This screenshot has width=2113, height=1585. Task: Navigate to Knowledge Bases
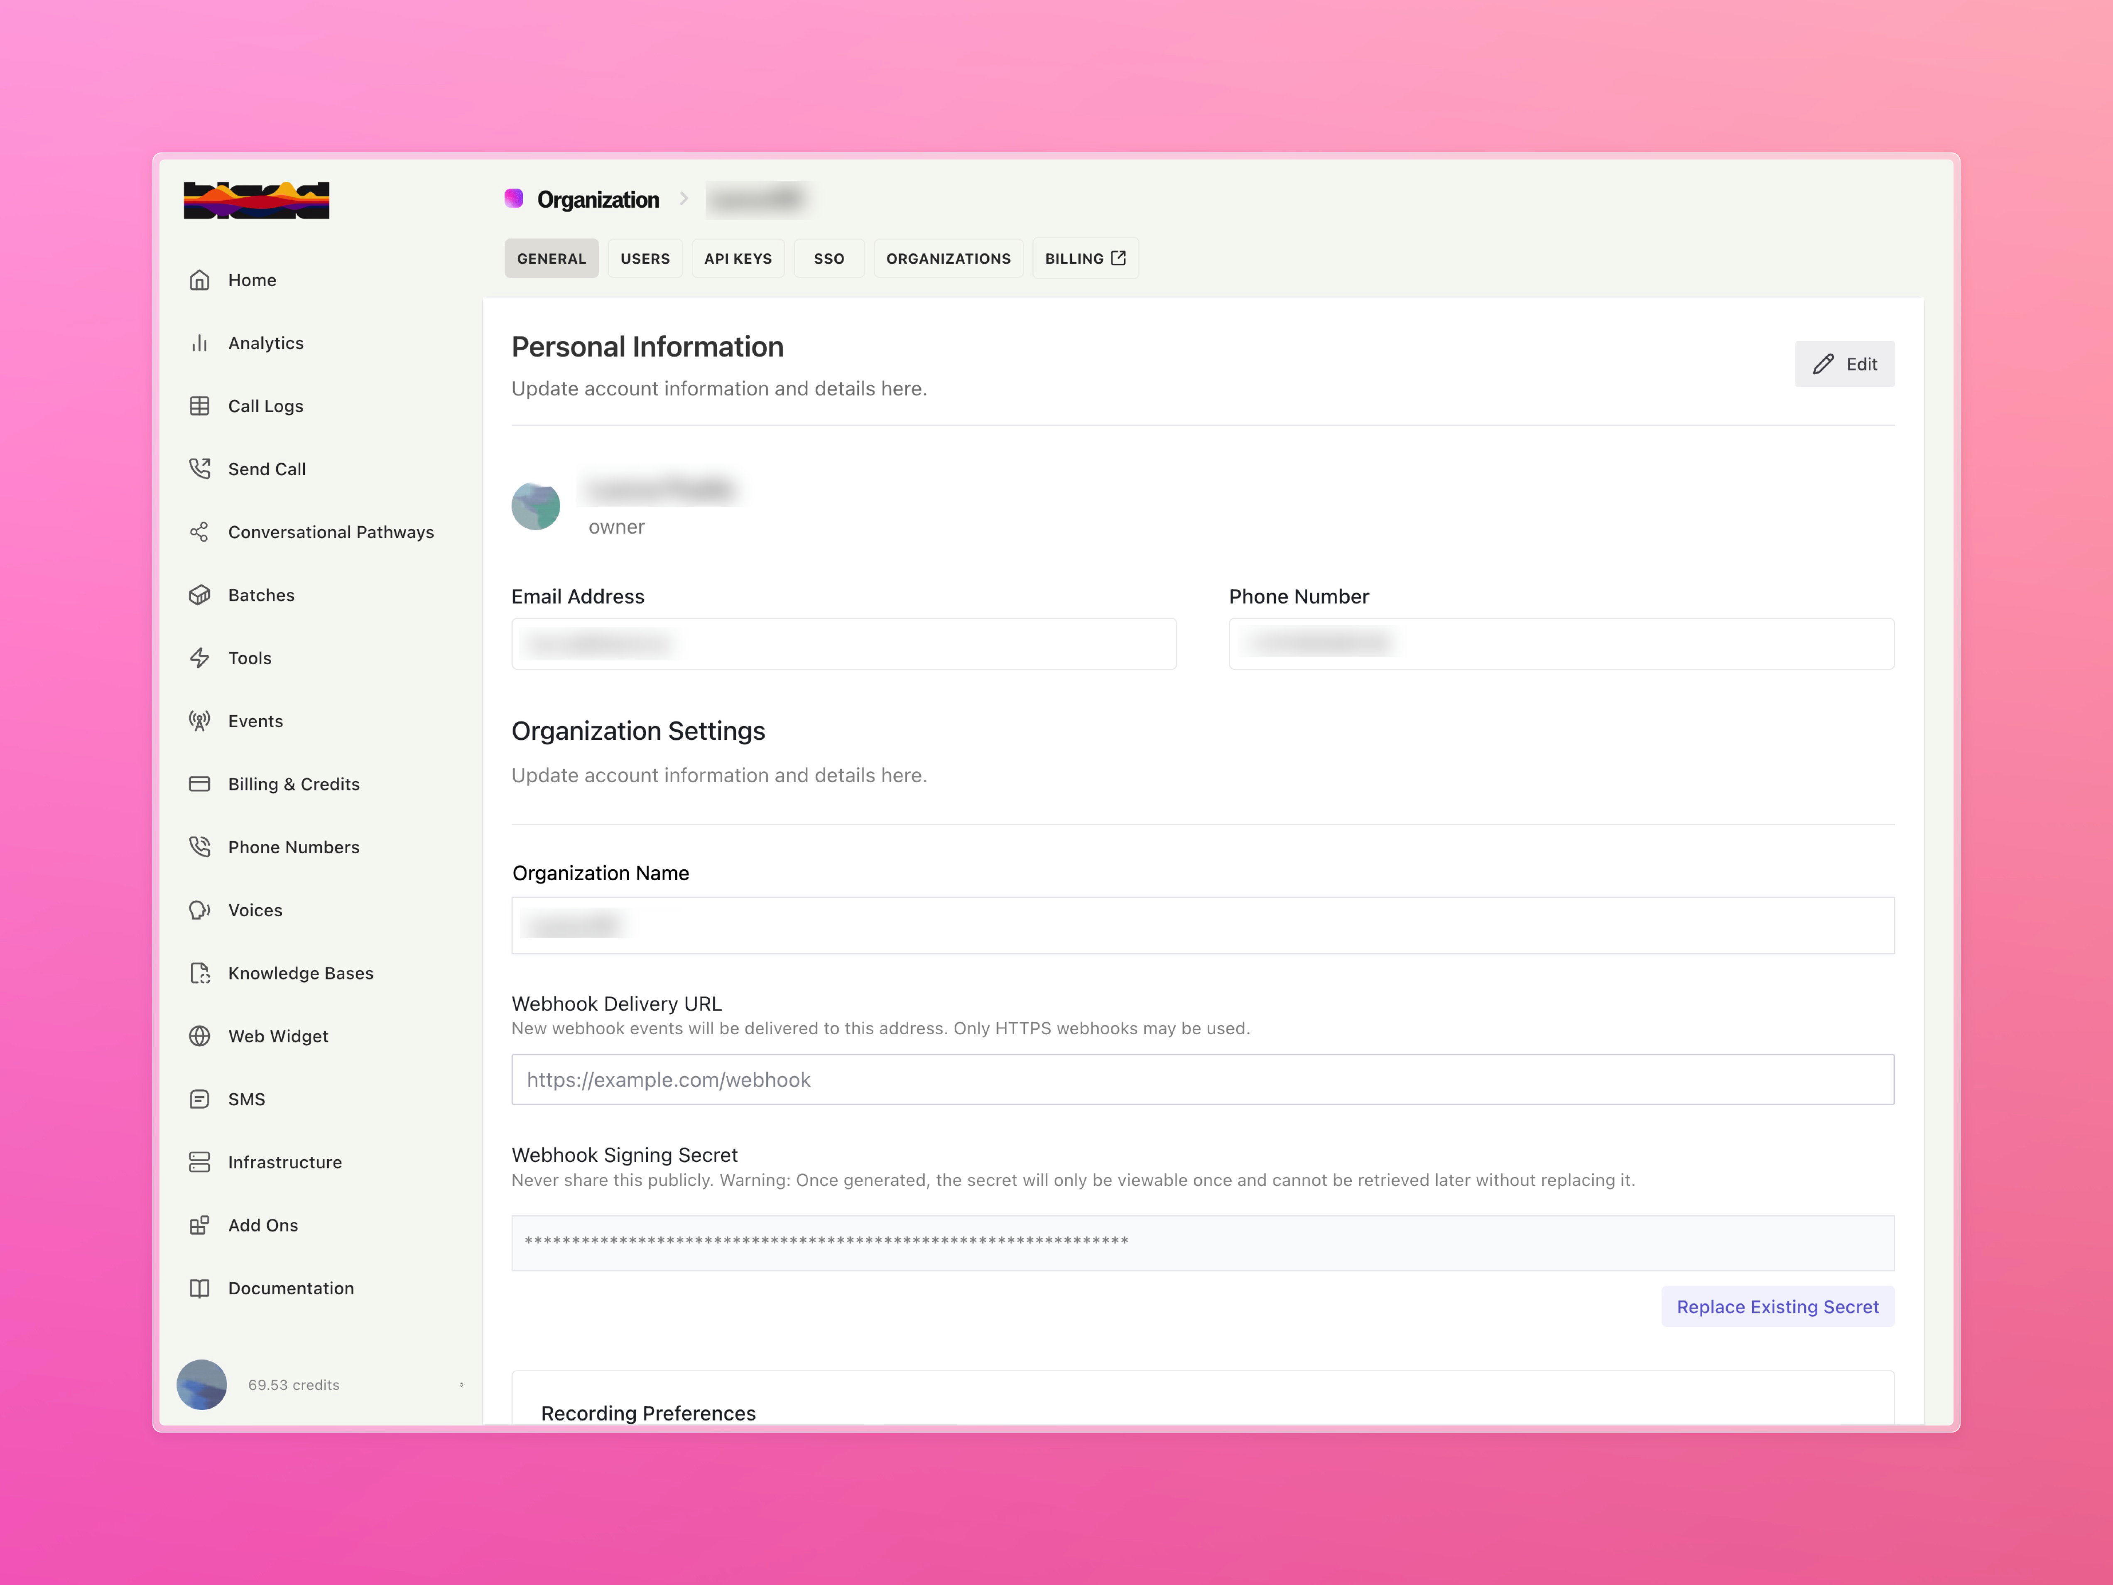coord(301,974)
